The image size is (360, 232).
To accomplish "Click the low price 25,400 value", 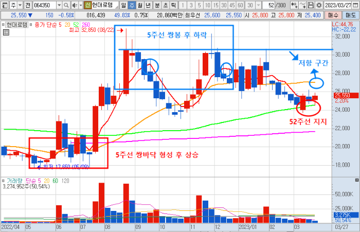I will pyautogui.click(x=313, y=15).
